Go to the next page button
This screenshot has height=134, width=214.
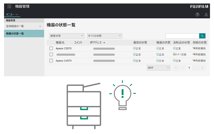(195, 67)
